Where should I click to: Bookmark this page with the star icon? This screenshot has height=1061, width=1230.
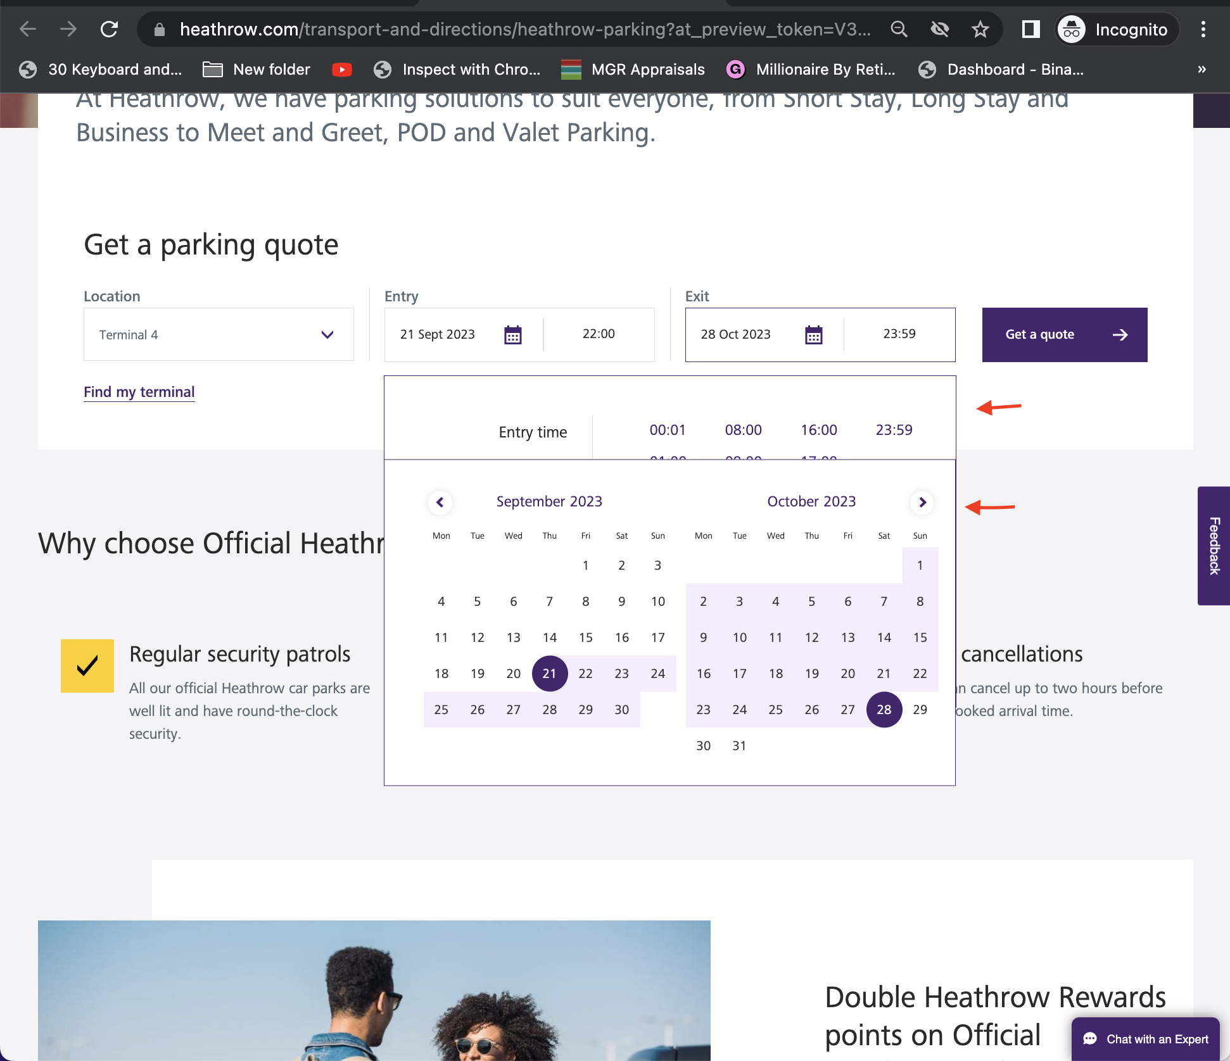(x=980, y=29)
